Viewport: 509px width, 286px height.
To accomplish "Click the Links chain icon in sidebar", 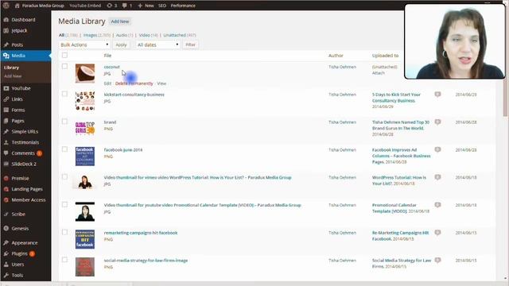I will point(6,99).
